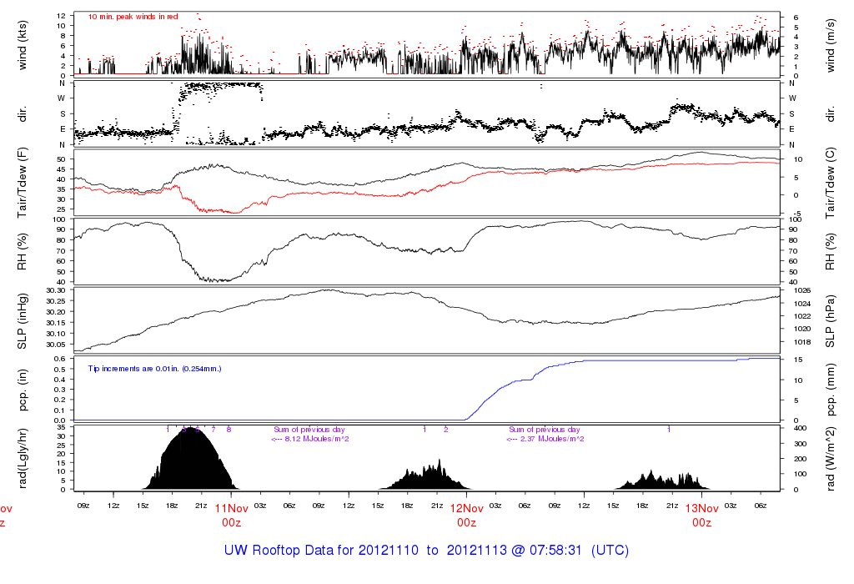This screenshot has width=854, height=584.
Task: Click the '30.25' tick on SLP axis
Action: 56,300
